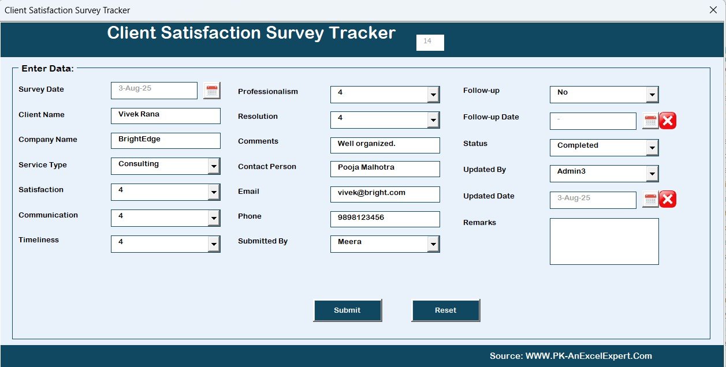
Task: Open the Follow-up Date calendar picker
Action: (650, 121)
